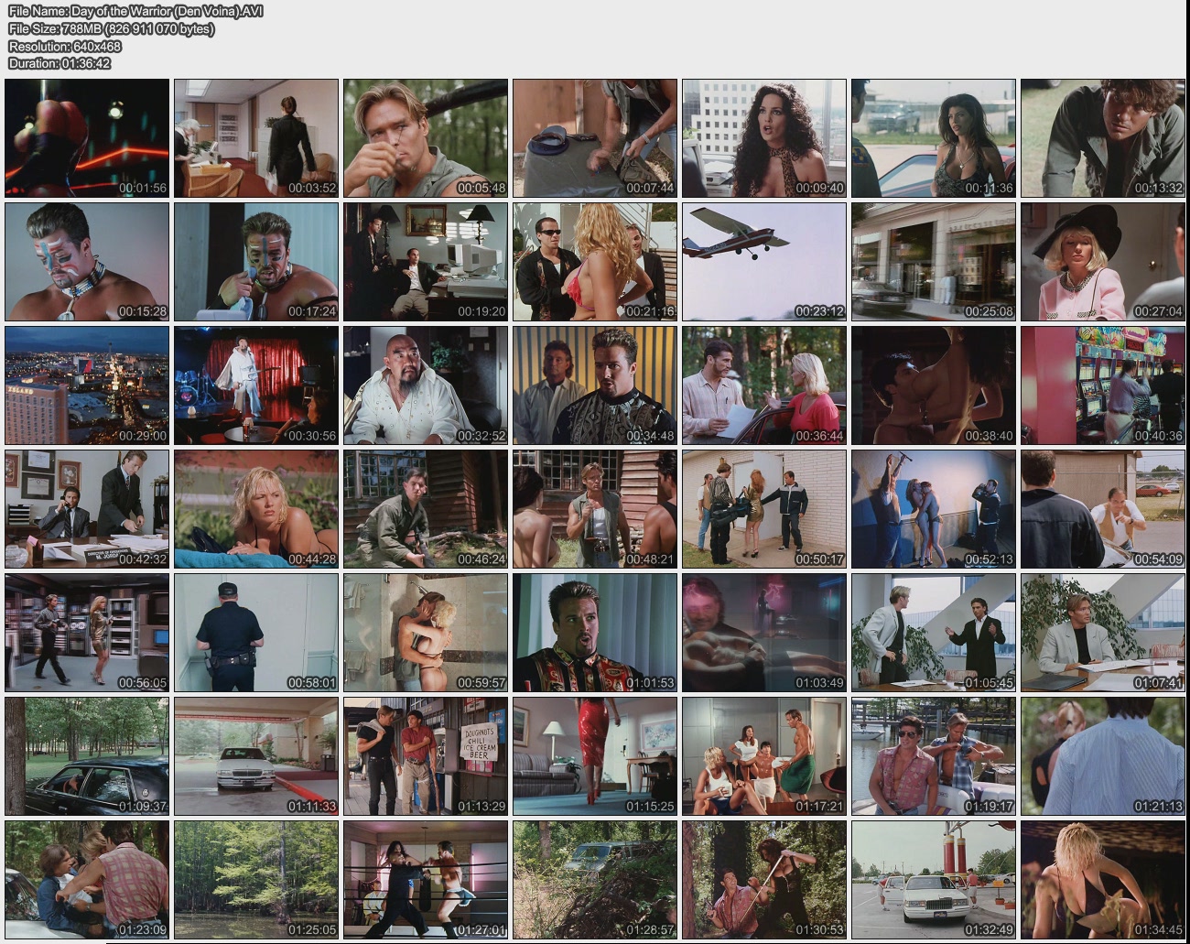Click the File Size 788MB text

pyautogui.click(x=111, y=28)
